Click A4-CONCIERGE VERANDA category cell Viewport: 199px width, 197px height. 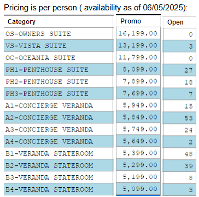[x=58, y=141]
